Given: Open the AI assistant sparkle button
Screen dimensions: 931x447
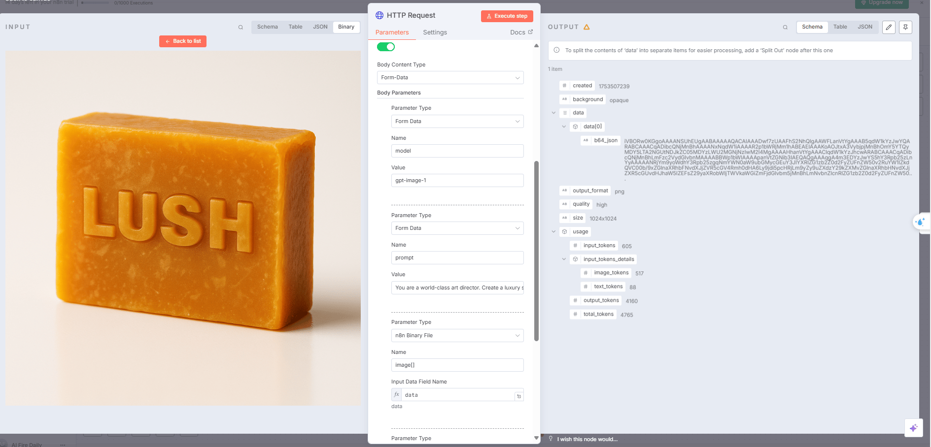Looking at the screenshot, I should click(x=913, y=428).
